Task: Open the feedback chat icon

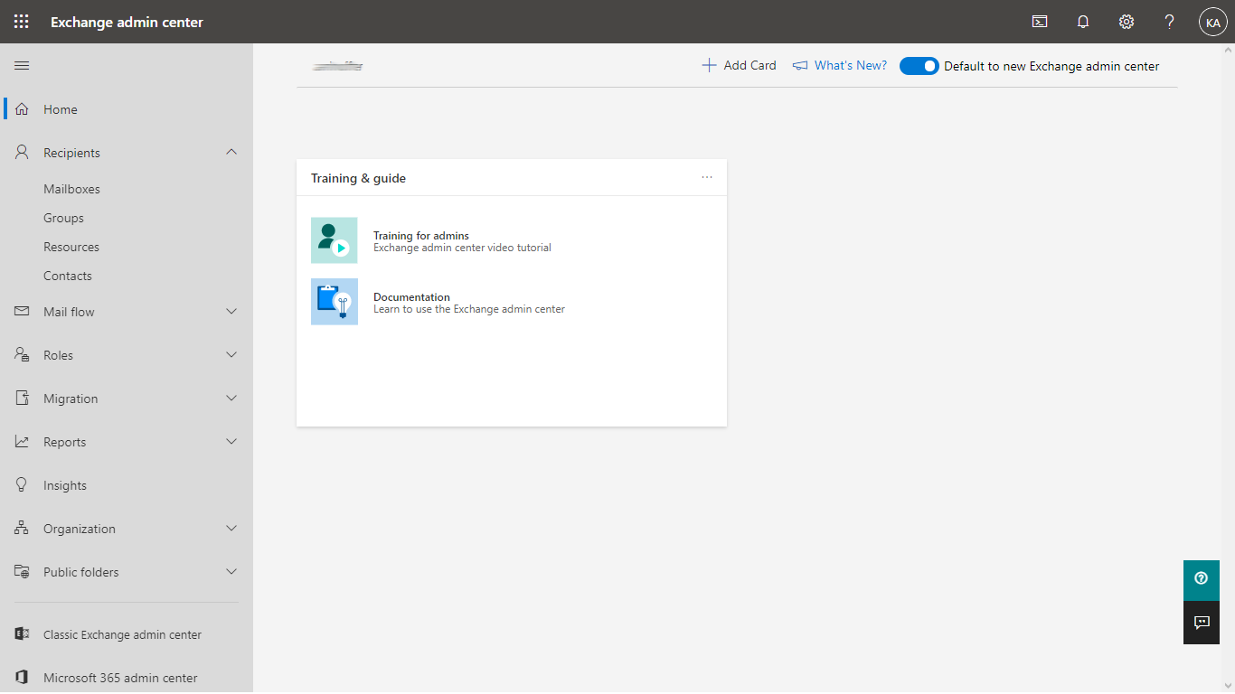Action: (x=1201, y=623)
